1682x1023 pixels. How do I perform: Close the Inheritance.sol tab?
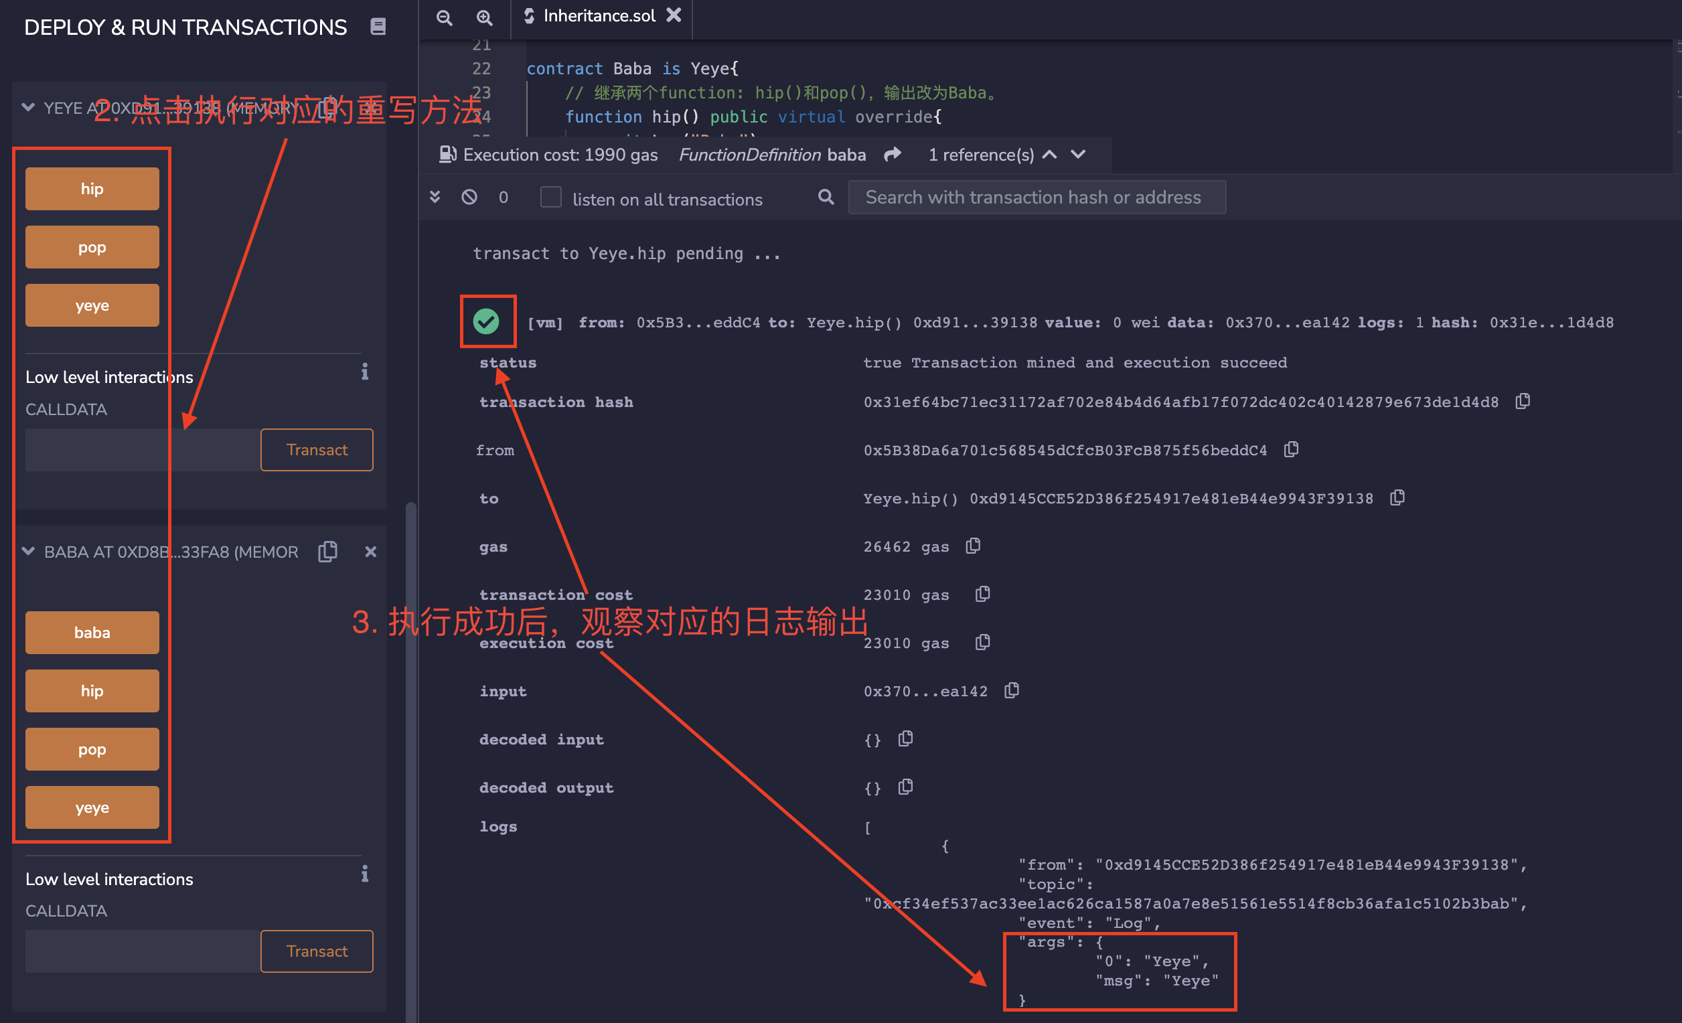[674, 15]
